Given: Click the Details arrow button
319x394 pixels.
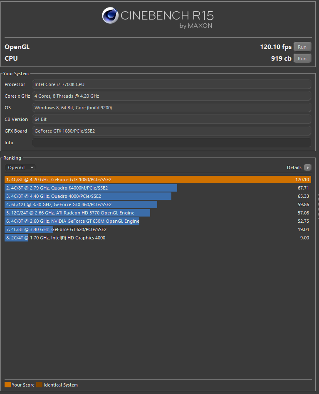Looking at the screenshot, I should coord(308,167).
